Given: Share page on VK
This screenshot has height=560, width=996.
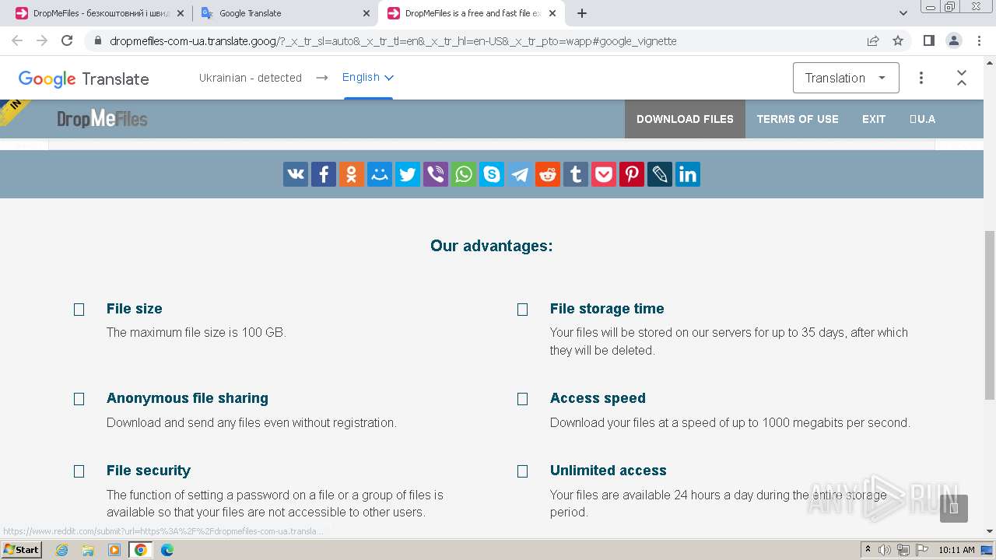Looking at the screenshot, I should [x=296, y=174].
